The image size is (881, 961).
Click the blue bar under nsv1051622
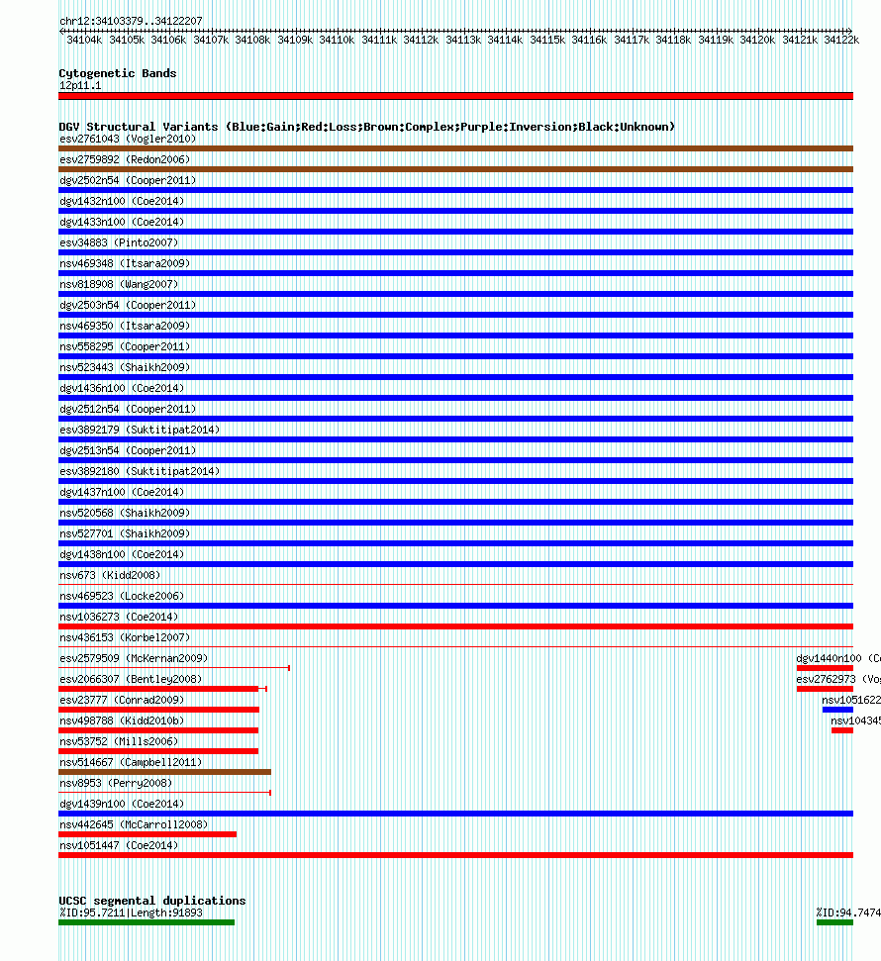tap(837, 710)
